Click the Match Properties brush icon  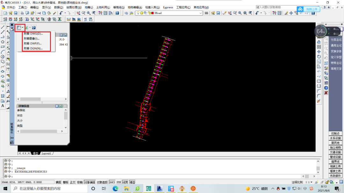(x=54, y=13)
